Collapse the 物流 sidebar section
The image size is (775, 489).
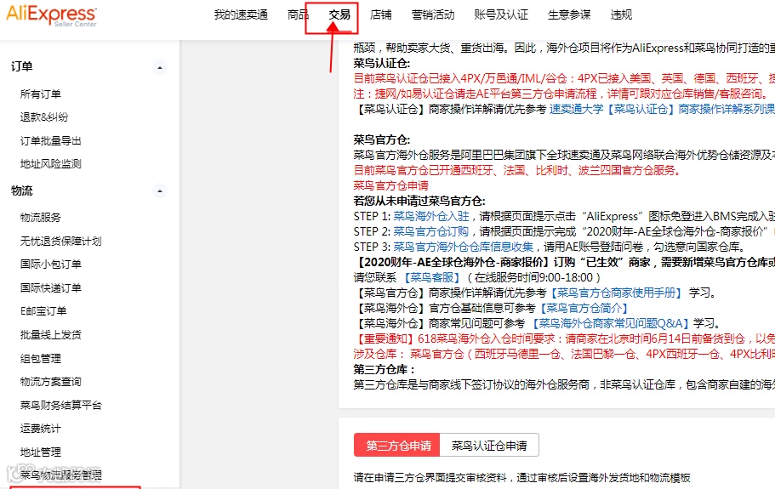pos(160,190)
